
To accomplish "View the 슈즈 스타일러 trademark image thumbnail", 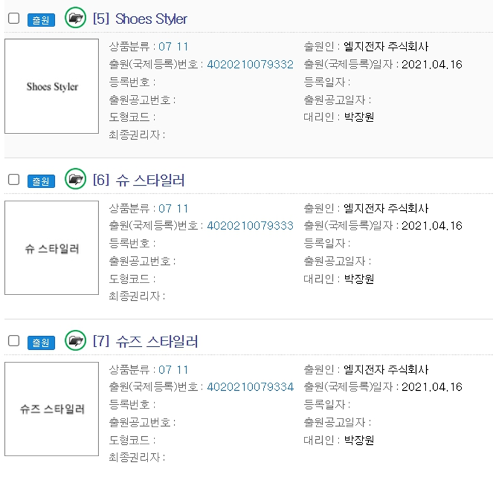I will pos(52,409).
